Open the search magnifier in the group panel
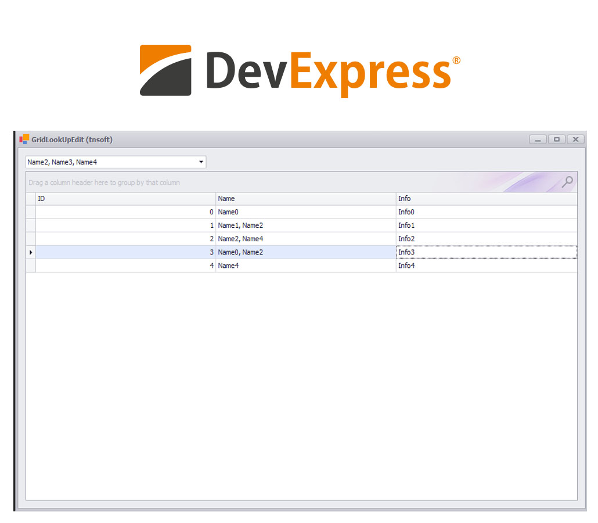 pyautogui.click(x=567, y=182)
